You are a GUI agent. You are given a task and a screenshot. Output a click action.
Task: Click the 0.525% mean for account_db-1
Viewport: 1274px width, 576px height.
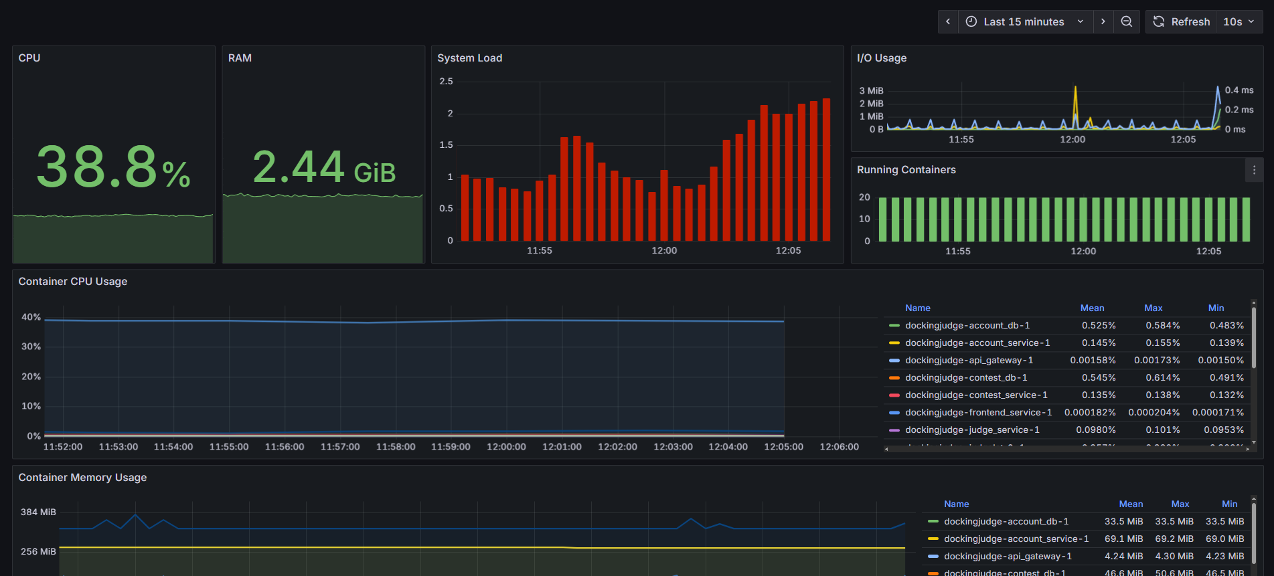click(1099, 325)
